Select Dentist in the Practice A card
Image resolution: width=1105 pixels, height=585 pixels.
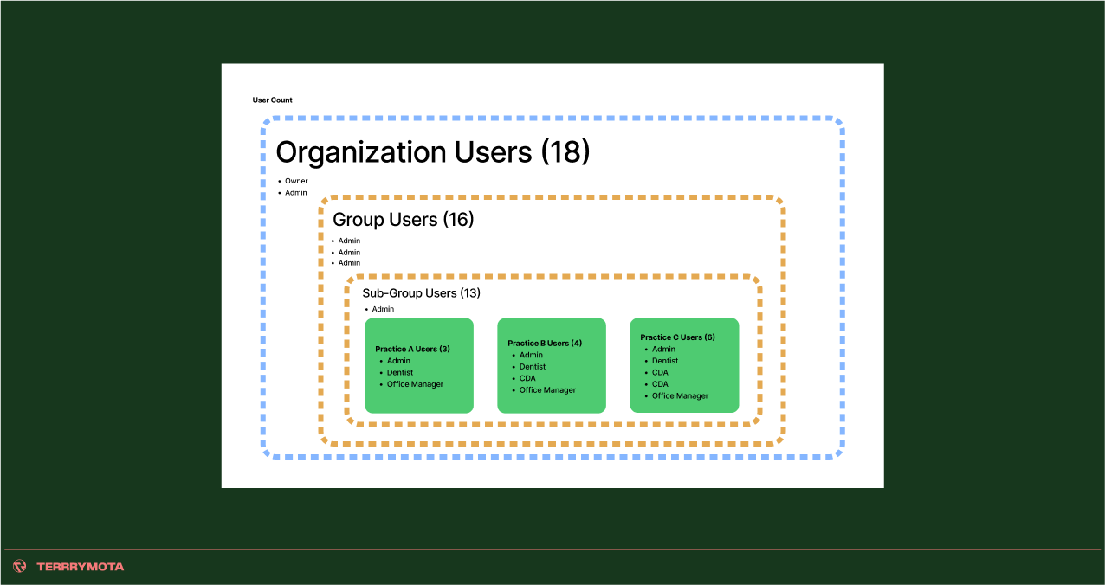tap(400, 372)
